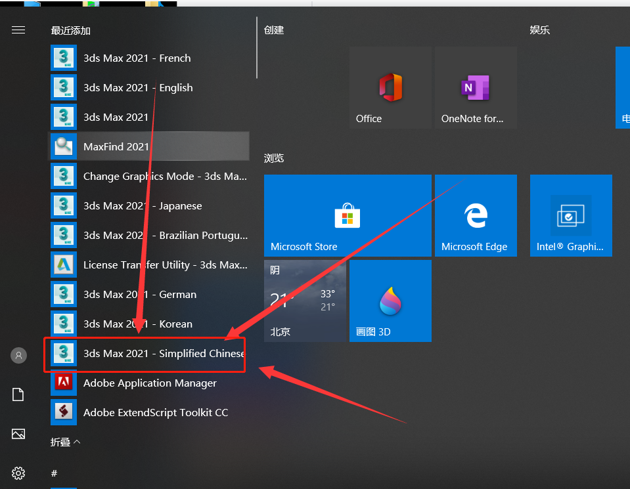Expand the start menu hamburger navigation
Image resolution: width=630 pixels, height=489 pixels.
coord(18,30)
